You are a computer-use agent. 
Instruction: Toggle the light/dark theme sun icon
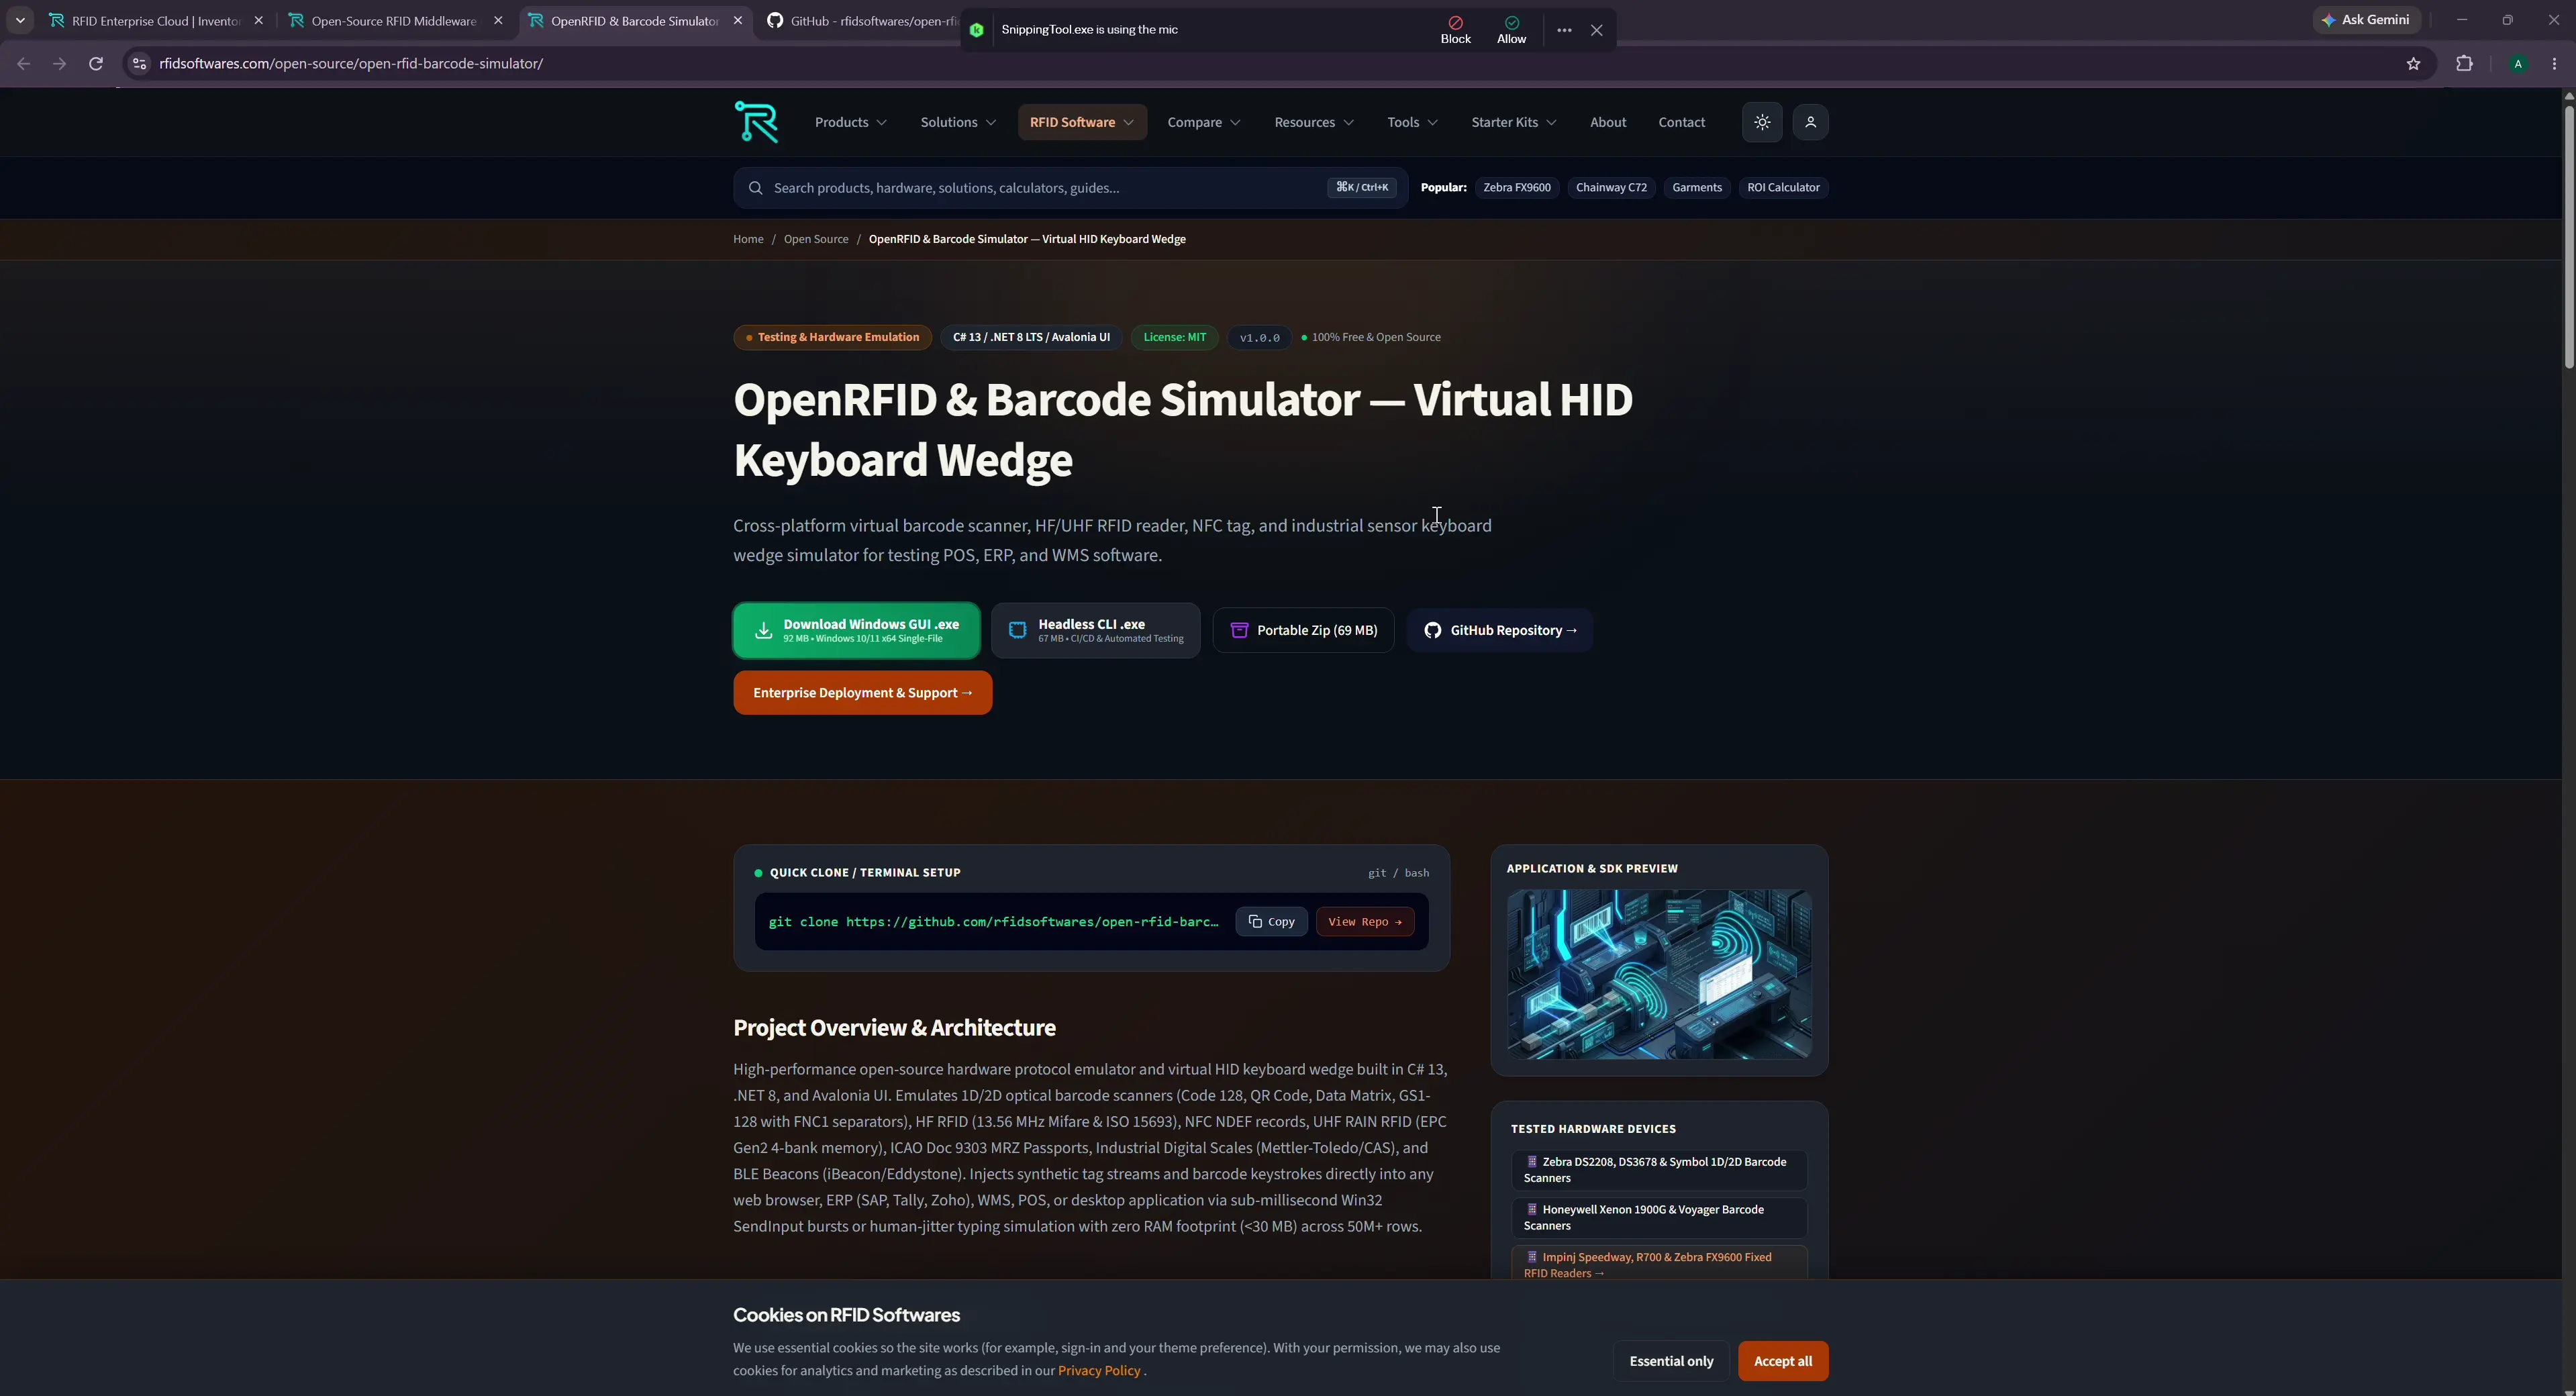[1762, 122]
